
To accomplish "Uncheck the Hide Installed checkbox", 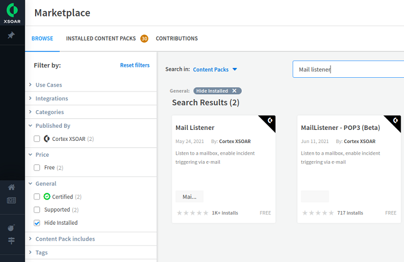I will point(37,223).
